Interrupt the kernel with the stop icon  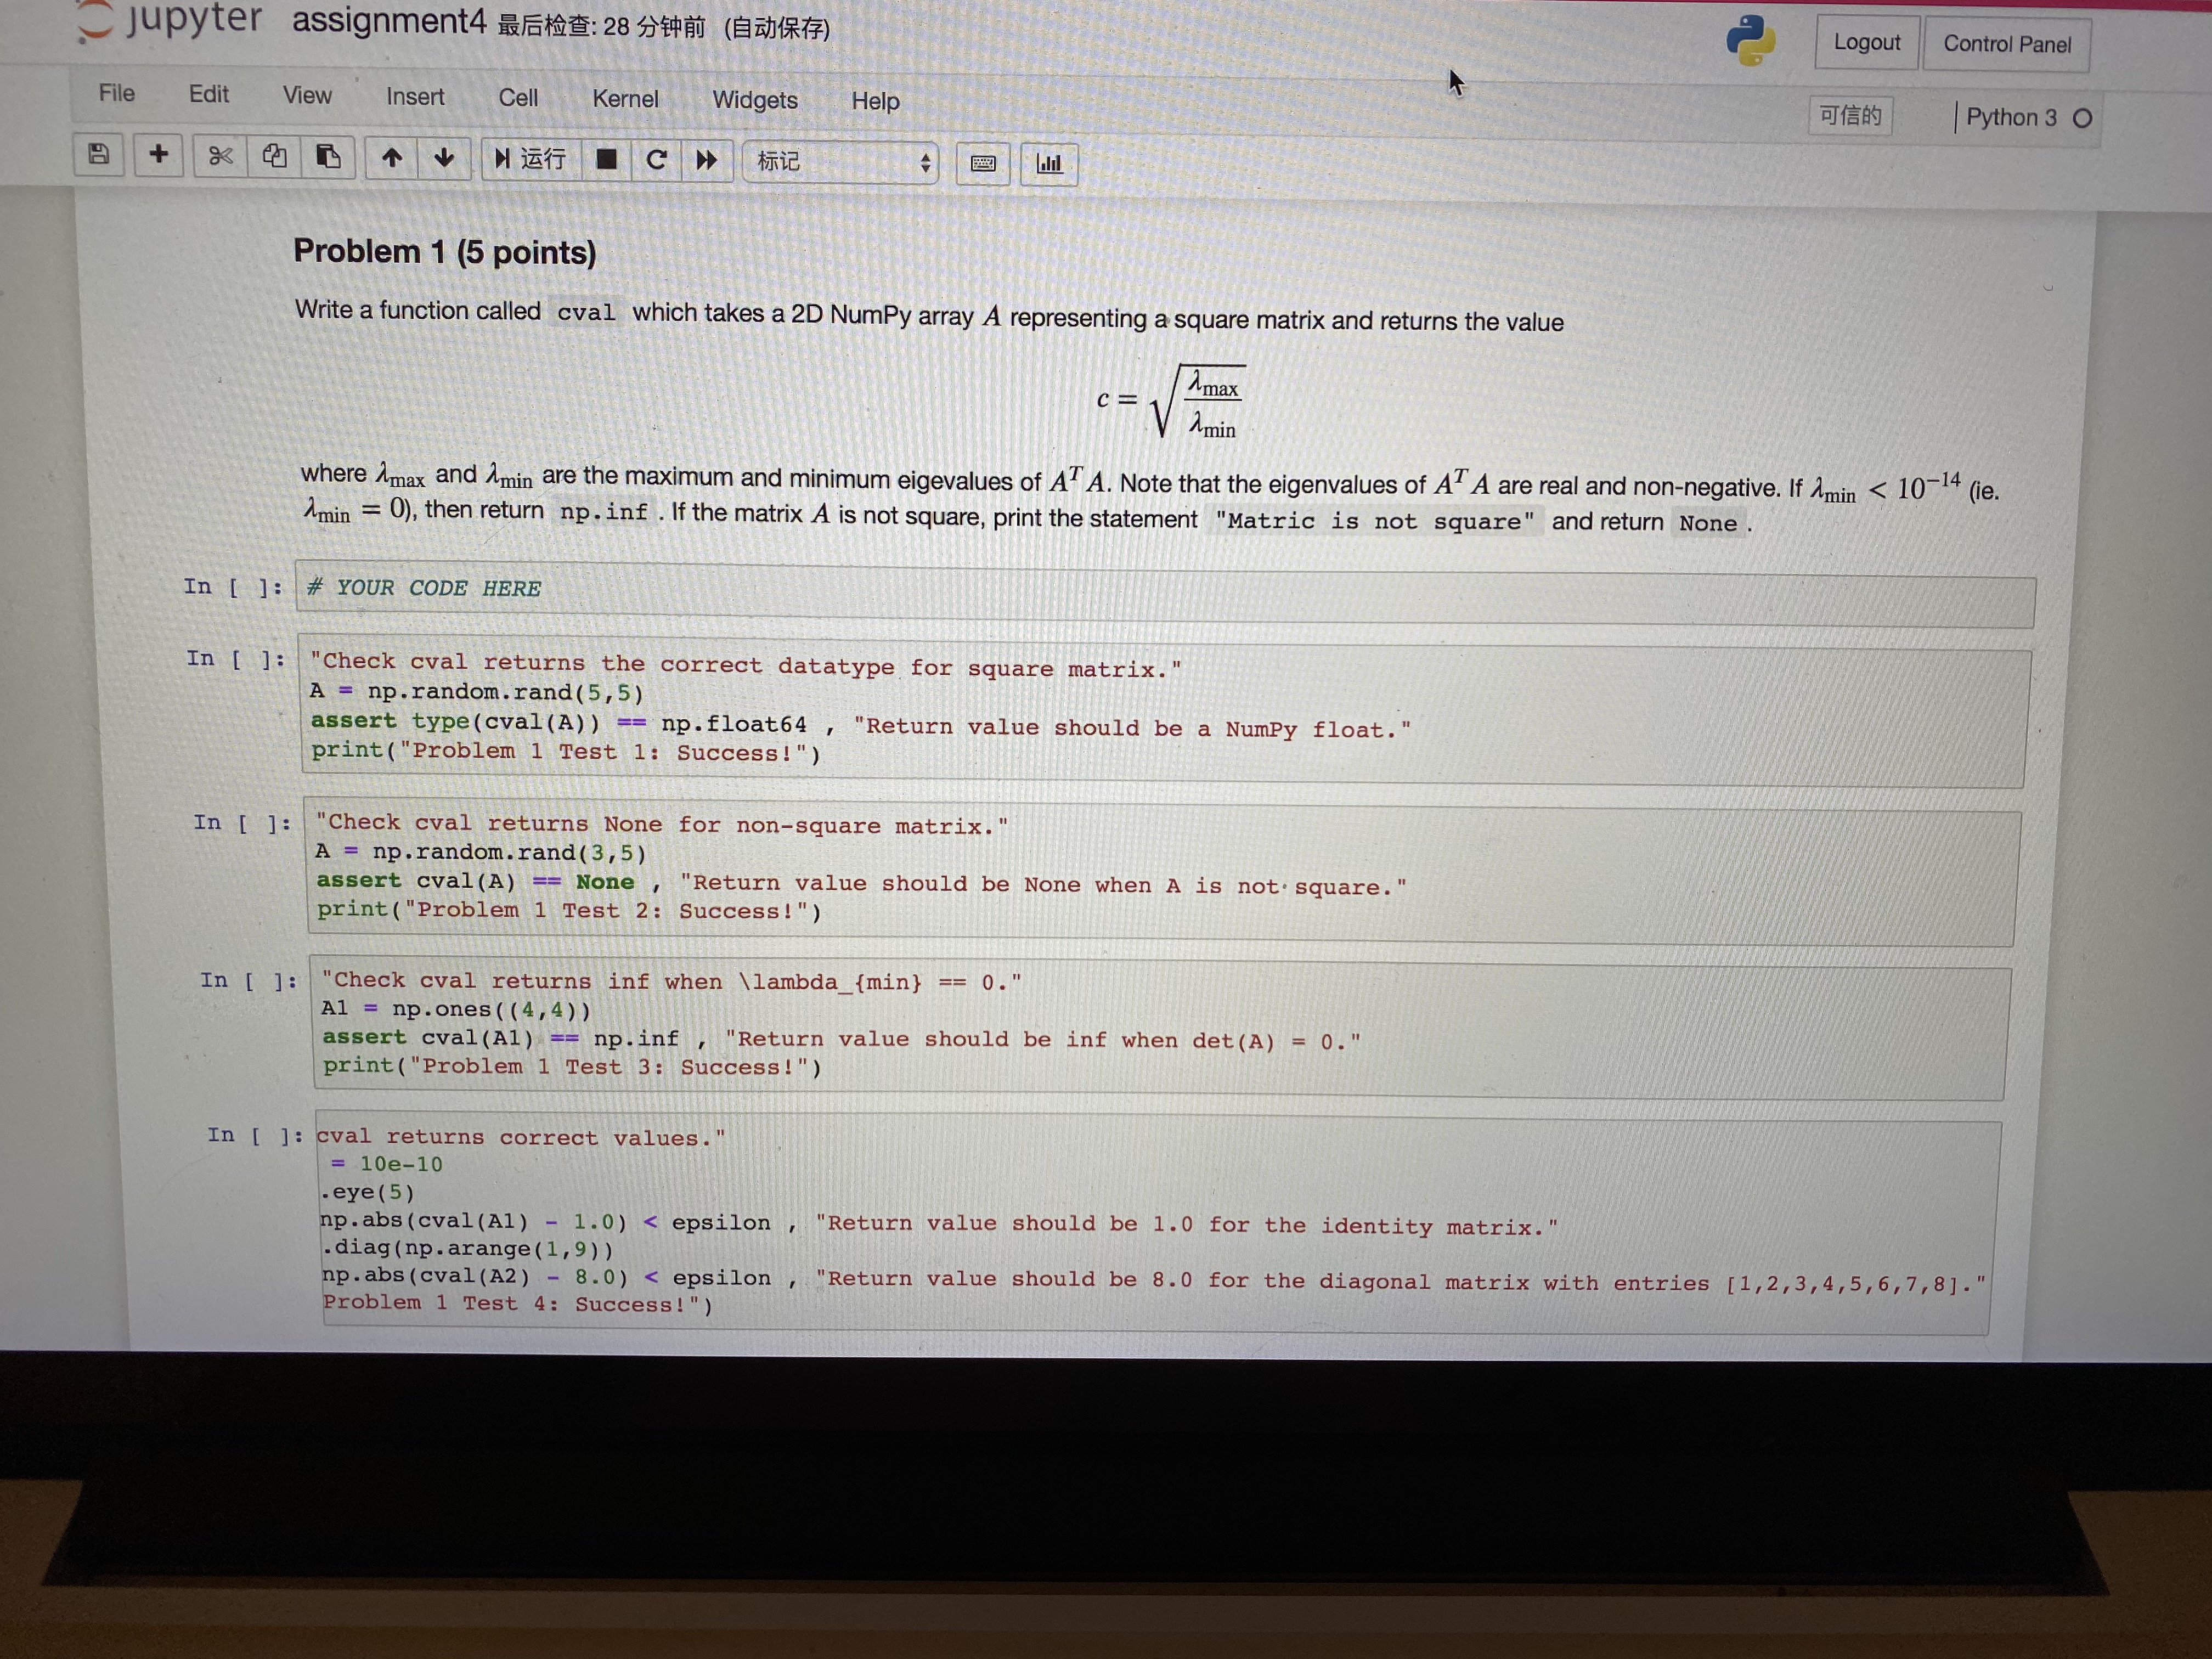pos(606,159)
